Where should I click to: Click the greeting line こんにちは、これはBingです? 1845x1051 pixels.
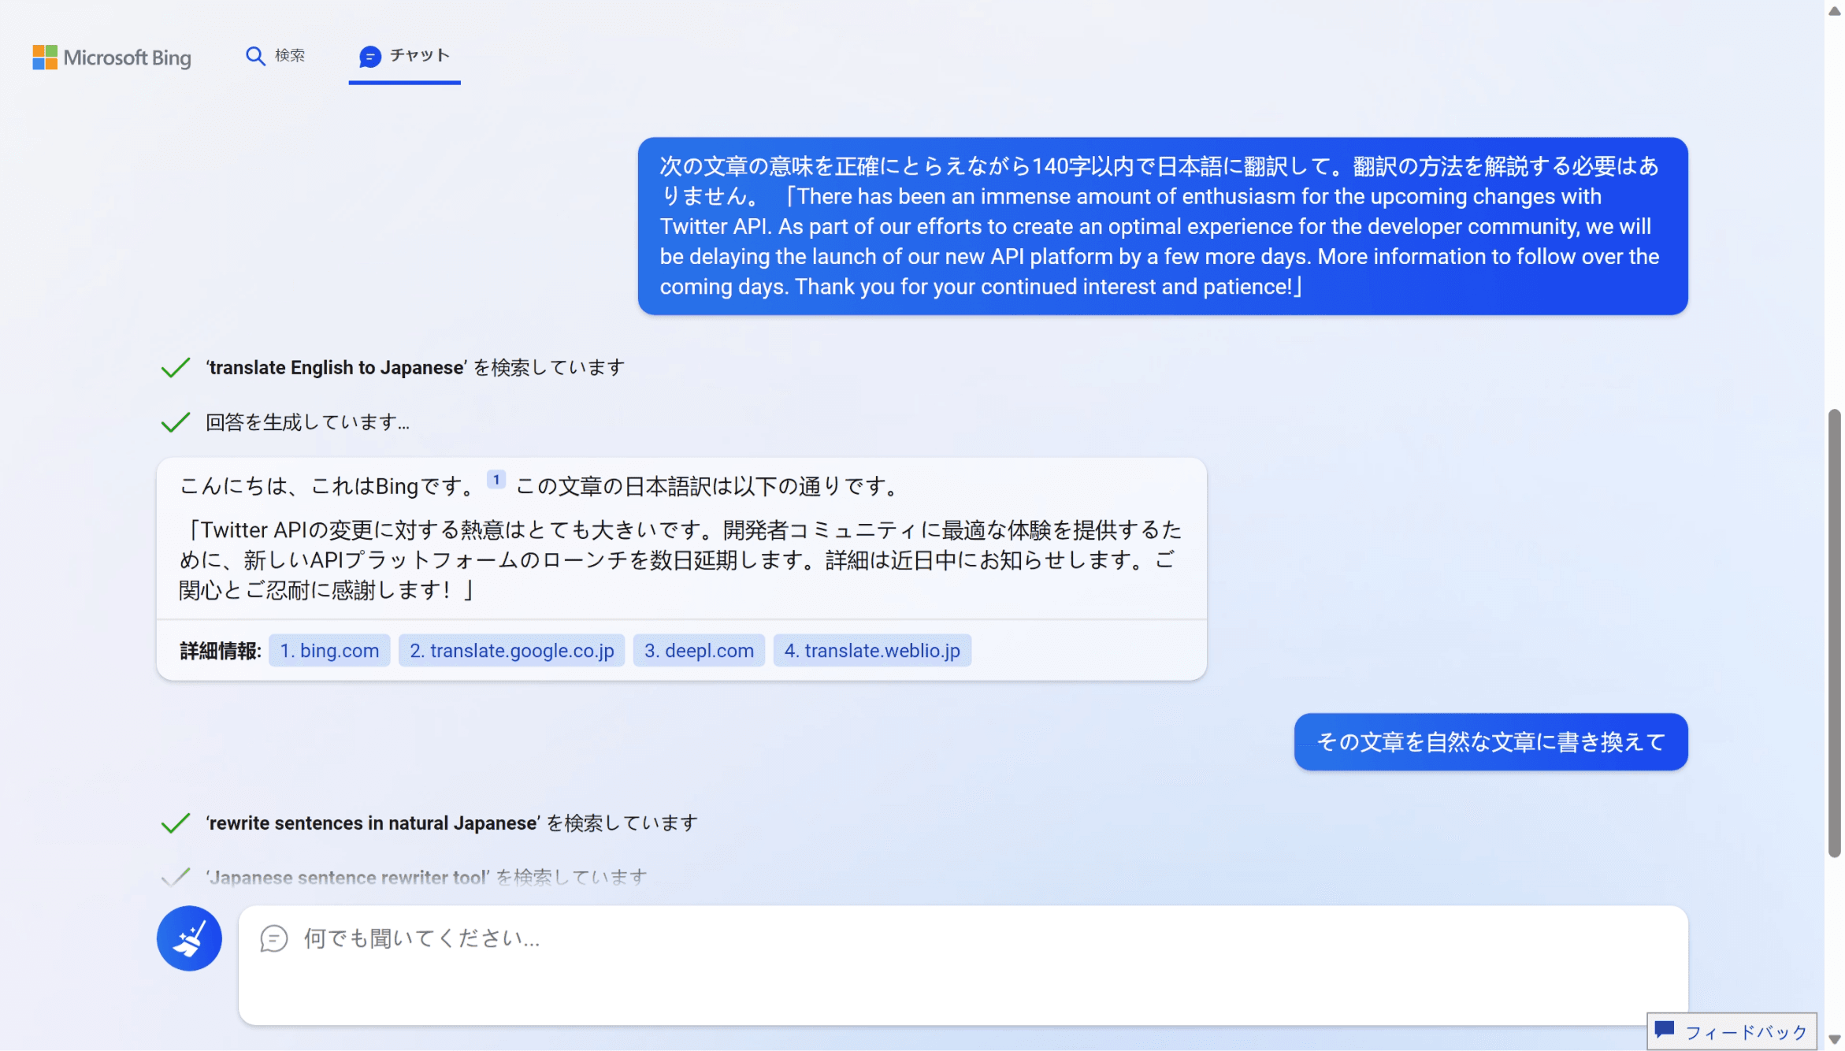[329, 486]
